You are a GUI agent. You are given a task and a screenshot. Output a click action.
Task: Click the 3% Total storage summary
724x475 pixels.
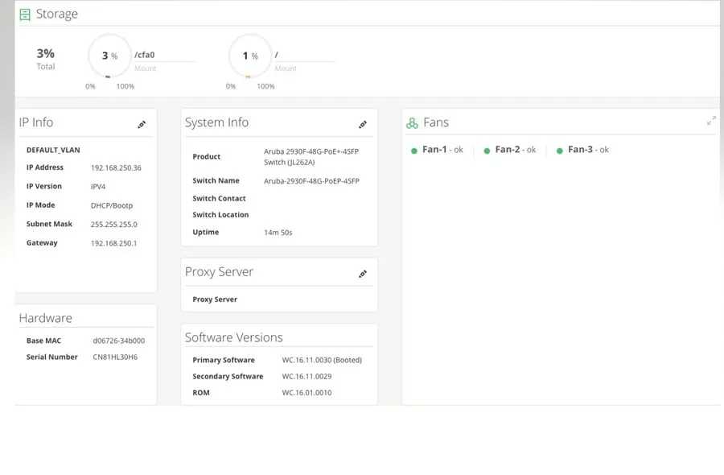tap(46, 59)
